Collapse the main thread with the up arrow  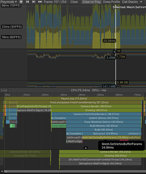click(86, 148)
